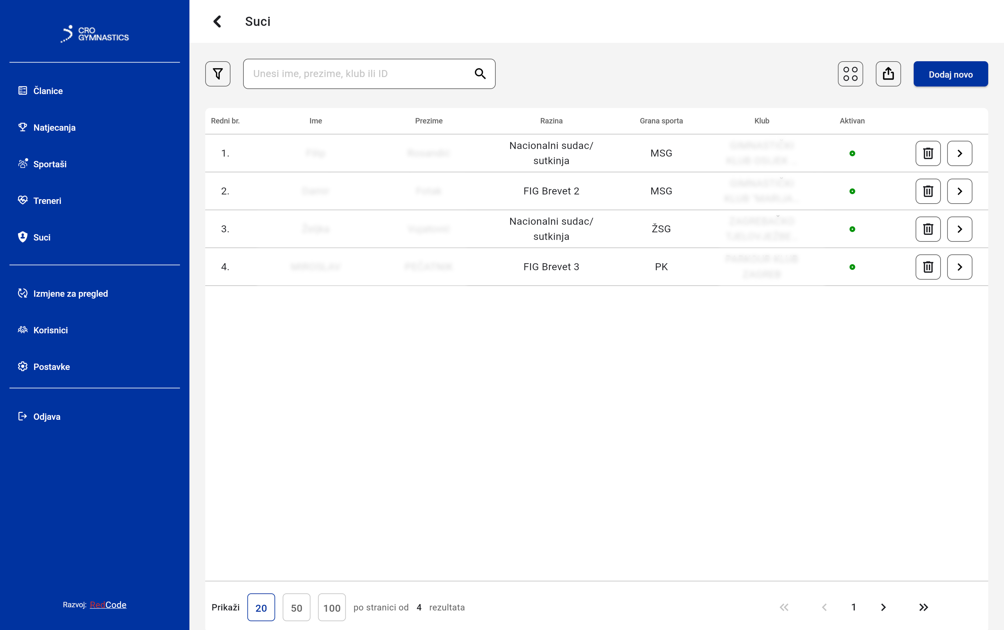Show 100 results per page

332,607
